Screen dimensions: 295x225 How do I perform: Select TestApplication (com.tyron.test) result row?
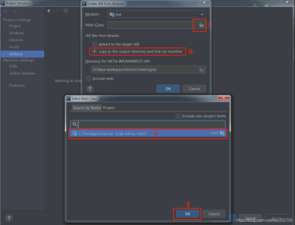coord(148,133)
